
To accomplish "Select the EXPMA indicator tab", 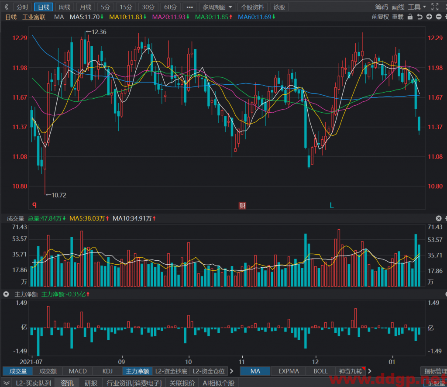I will click(289, 371).
